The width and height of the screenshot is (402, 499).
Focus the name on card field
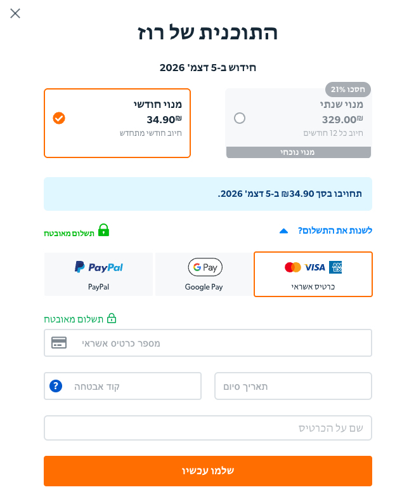tap(208, 428)
